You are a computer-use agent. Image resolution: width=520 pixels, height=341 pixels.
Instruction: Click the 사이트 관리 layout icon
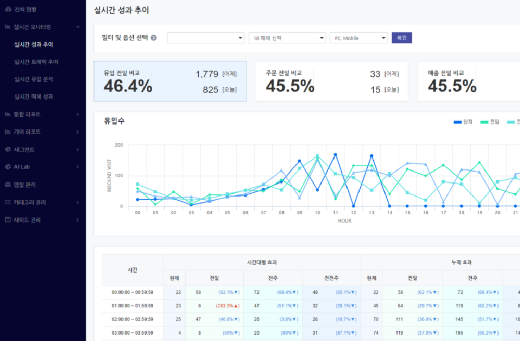(8, 220)
